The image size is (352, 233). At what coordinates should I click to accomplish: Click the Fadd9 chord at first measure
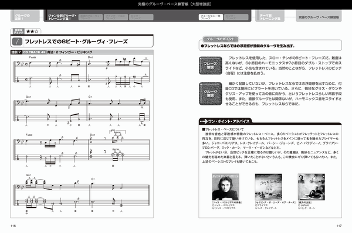[x=32, y=57]
